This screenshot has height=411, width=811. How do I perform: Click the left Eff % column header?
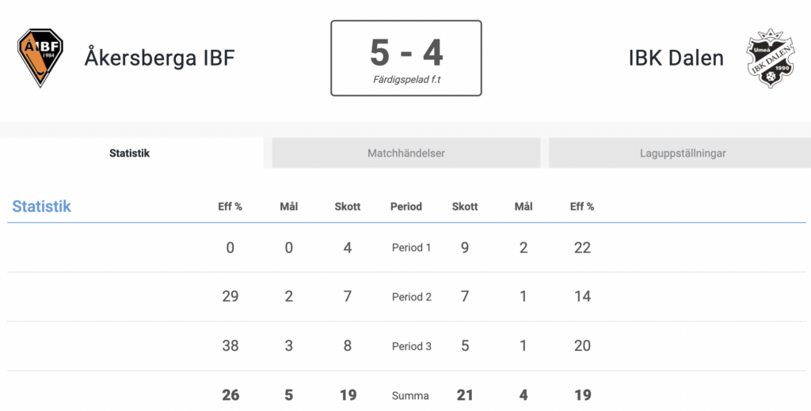(x=230, y=206)
